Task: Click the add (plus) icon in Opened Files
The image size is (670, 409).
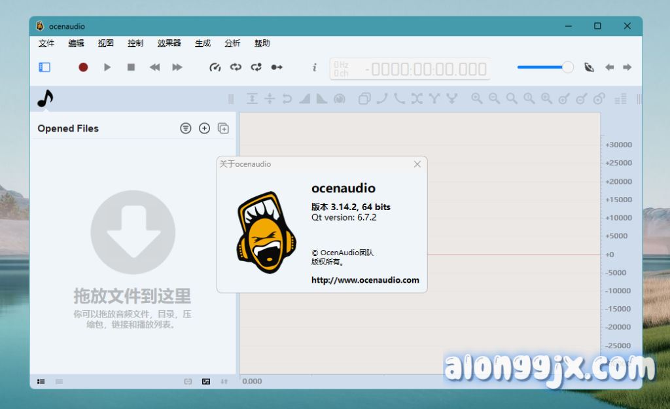Action: pyautogui.click(x=204, y=128)
